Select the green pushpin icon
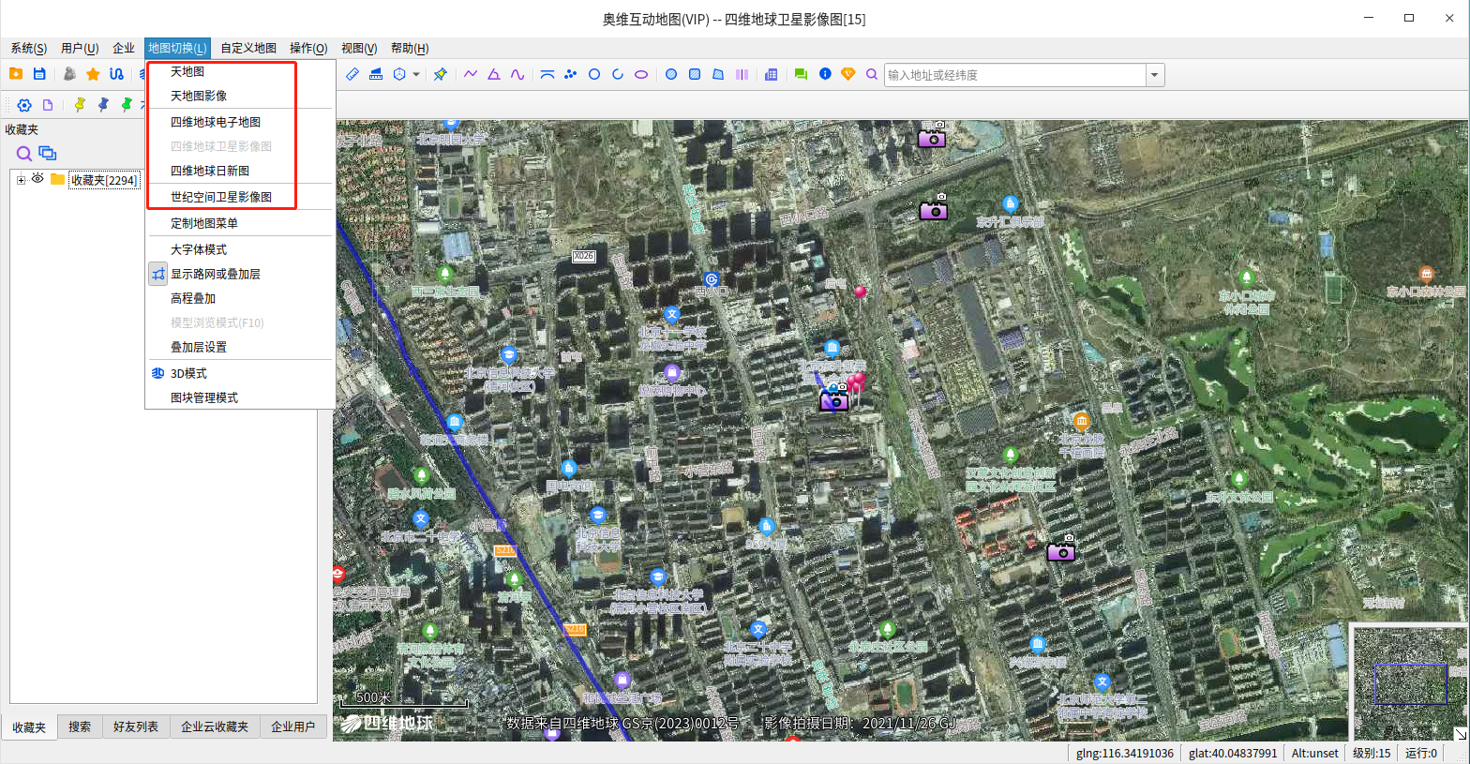 [127, 105]
